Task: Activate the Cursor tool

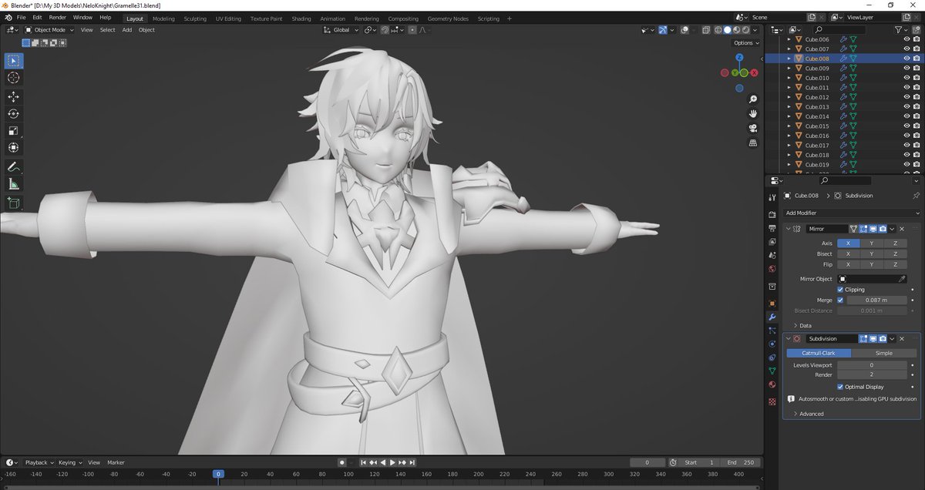Action: [13, 78]
